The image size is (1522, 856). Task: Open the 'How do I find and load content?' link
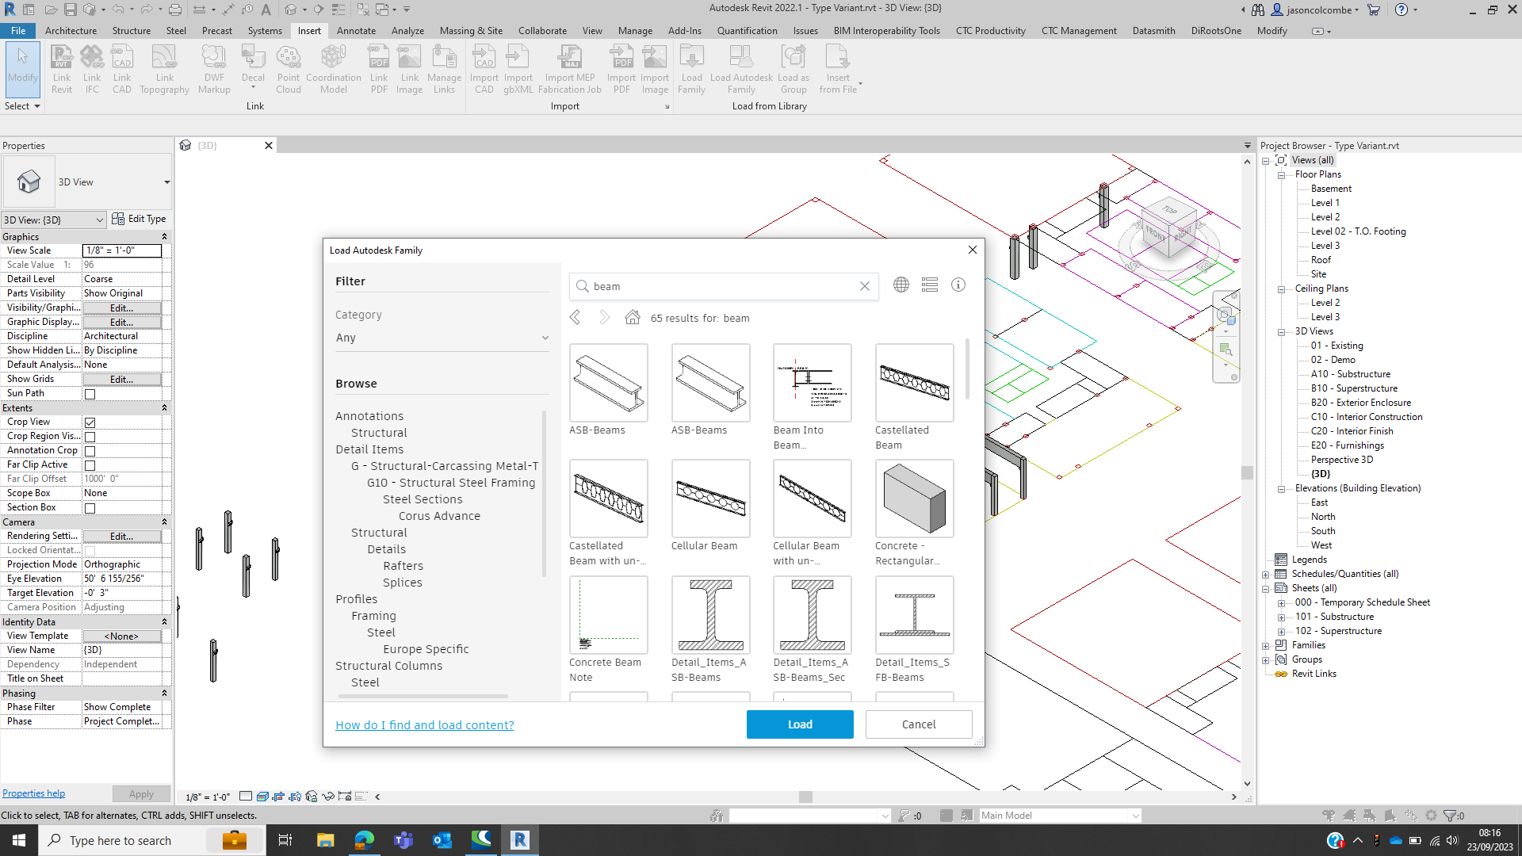(x=425, y=724)
